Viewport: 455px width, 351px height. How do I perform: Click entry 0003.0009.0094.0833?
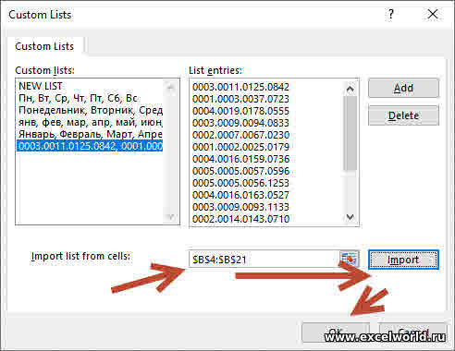point(240,123)
